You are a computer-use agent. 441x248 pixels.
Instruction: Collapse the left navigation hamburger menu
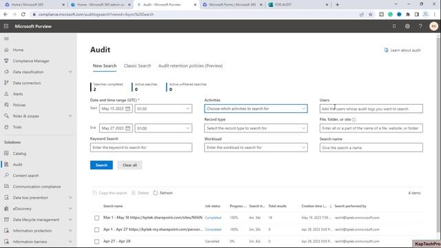(6, 39)
